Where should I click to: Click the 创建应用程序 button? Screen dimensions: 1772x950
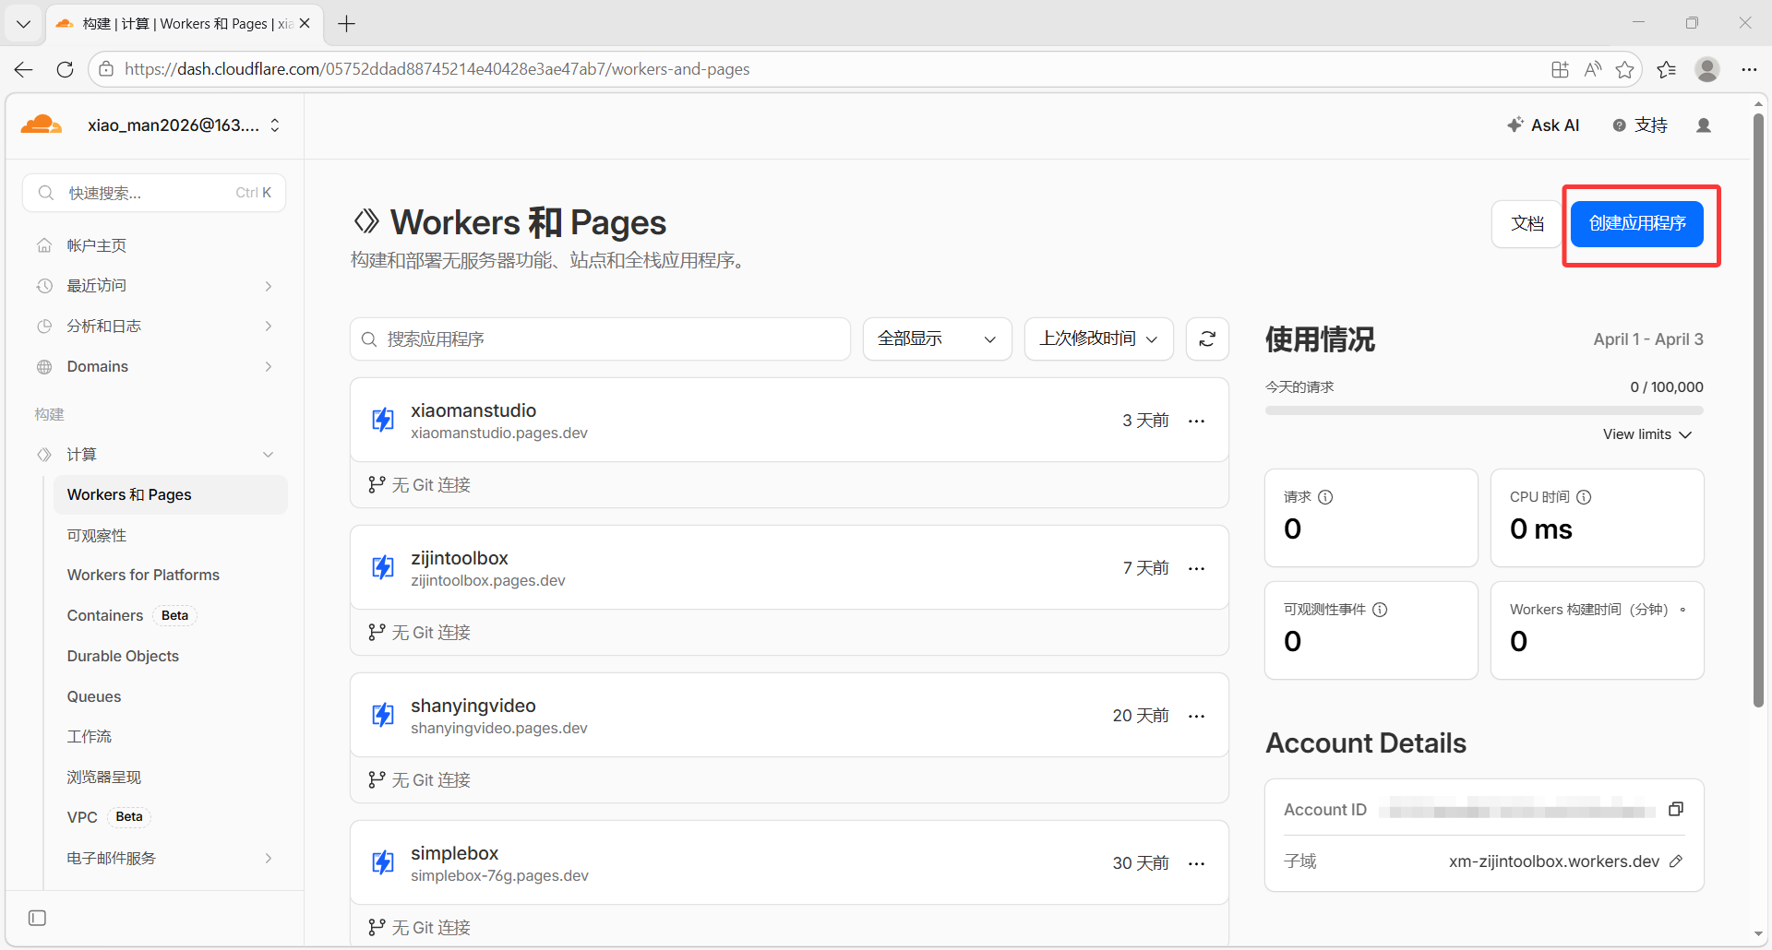click(1636, 223)
